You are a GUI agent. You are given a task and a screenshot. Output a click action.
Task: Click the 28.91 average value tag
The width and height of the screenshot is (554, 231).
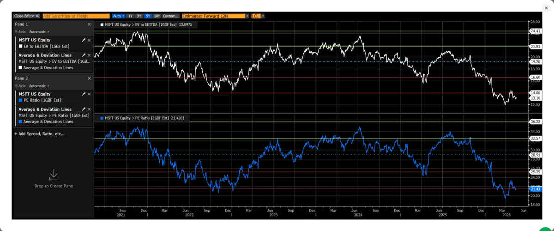[x=535, y=155]
